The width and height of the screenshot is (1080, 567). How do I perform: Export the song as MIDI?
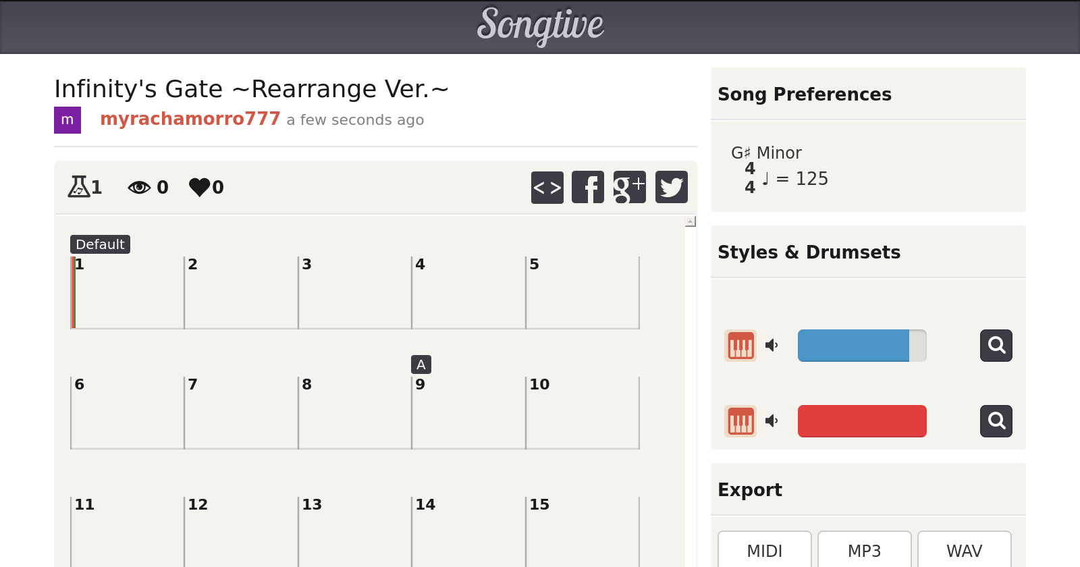pyautogui.click(x=764, y=551)
